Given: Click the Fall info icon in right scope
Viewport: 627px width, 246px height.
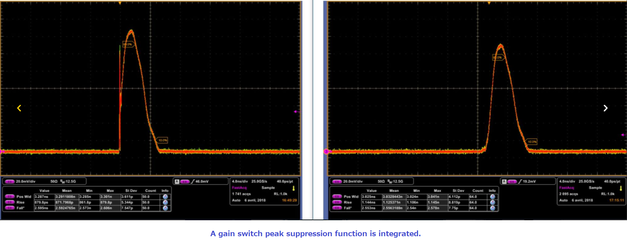Looking at the screenshot, I should click(493, 208).
